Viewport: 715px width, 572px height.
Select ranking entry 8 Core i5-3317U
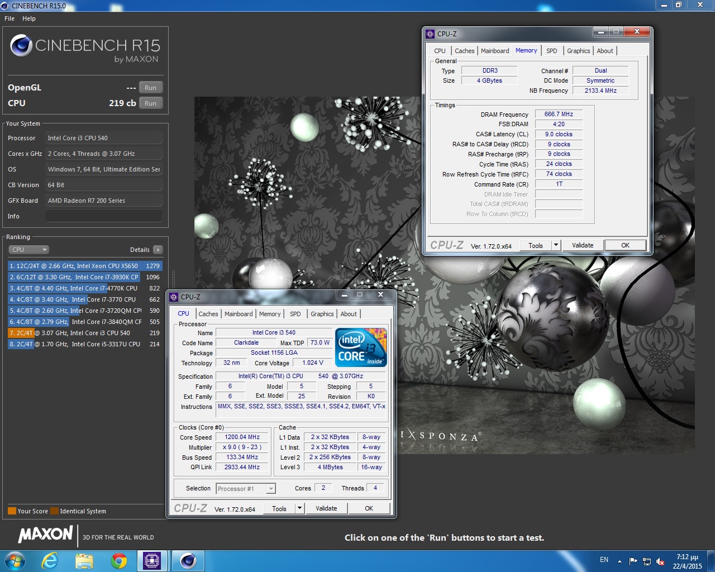(84, 344)
